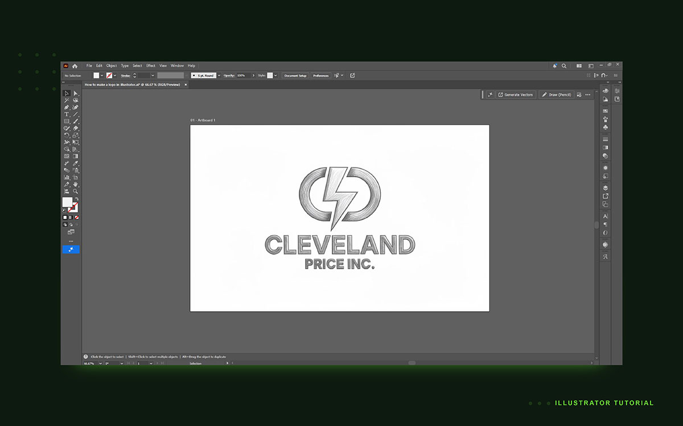Select the Rectangle tool
Image resolution: width=683 pixels, height=426 pixels.
click(66, 122)
